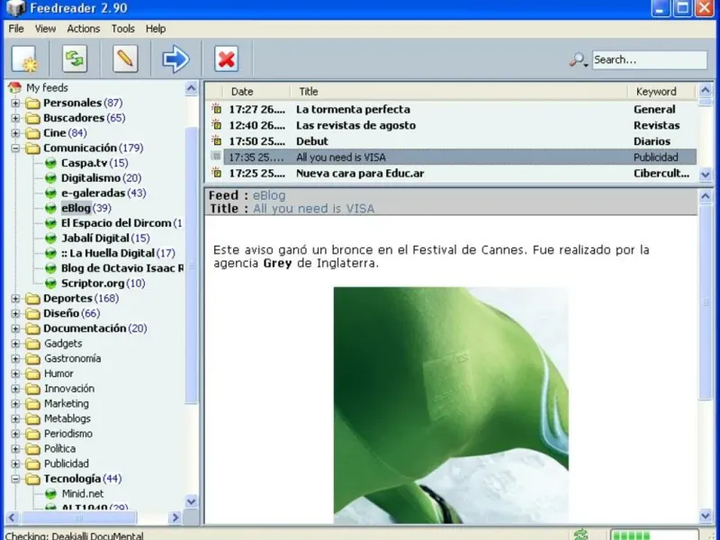Select the Metablogs folder label
The image size is (720, 540).
point(67,418)
